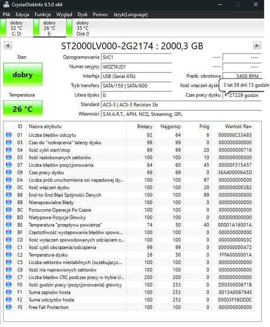Click the Standard field ACS-3 Revision 3b
This screenshot has height=327, width=270.
click(181, 104)
